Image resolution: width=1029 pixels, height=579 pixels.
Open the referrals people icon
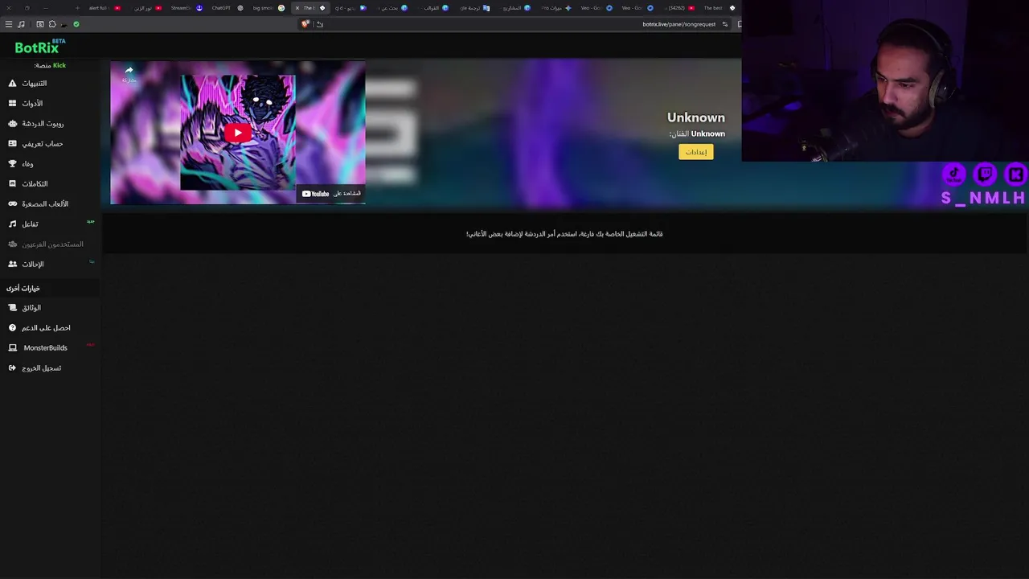coord(12,265)
